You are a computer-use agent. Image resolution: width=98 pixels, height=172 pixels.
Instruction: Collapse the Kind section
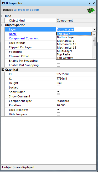[3, 16]
